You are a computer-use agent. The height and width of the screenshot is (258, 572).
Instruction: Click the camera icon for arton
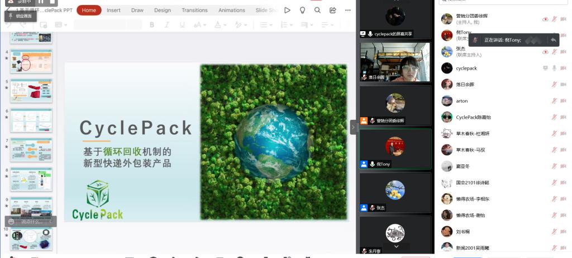564,101
